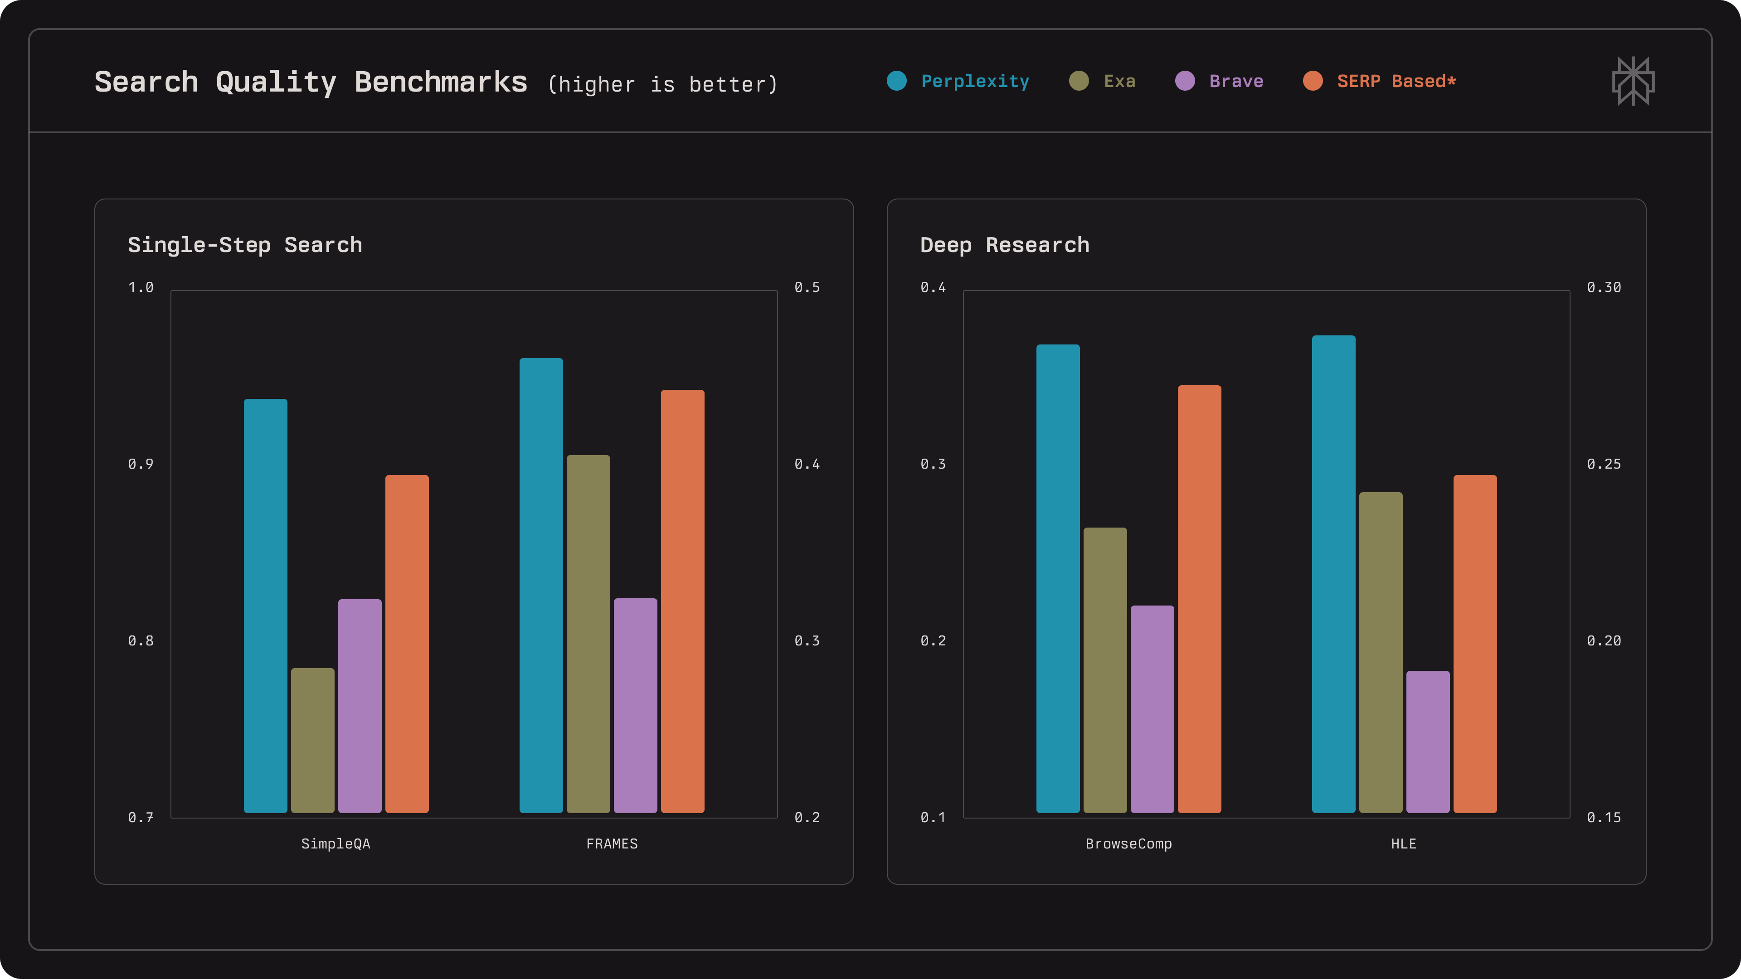Click the purple Brave legend dot
The width and height of the screenshot is (1741, 979).
1185,81
